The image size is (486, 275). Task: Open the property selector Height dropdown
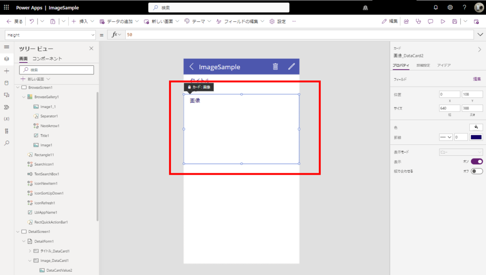(x=50, y=35)
